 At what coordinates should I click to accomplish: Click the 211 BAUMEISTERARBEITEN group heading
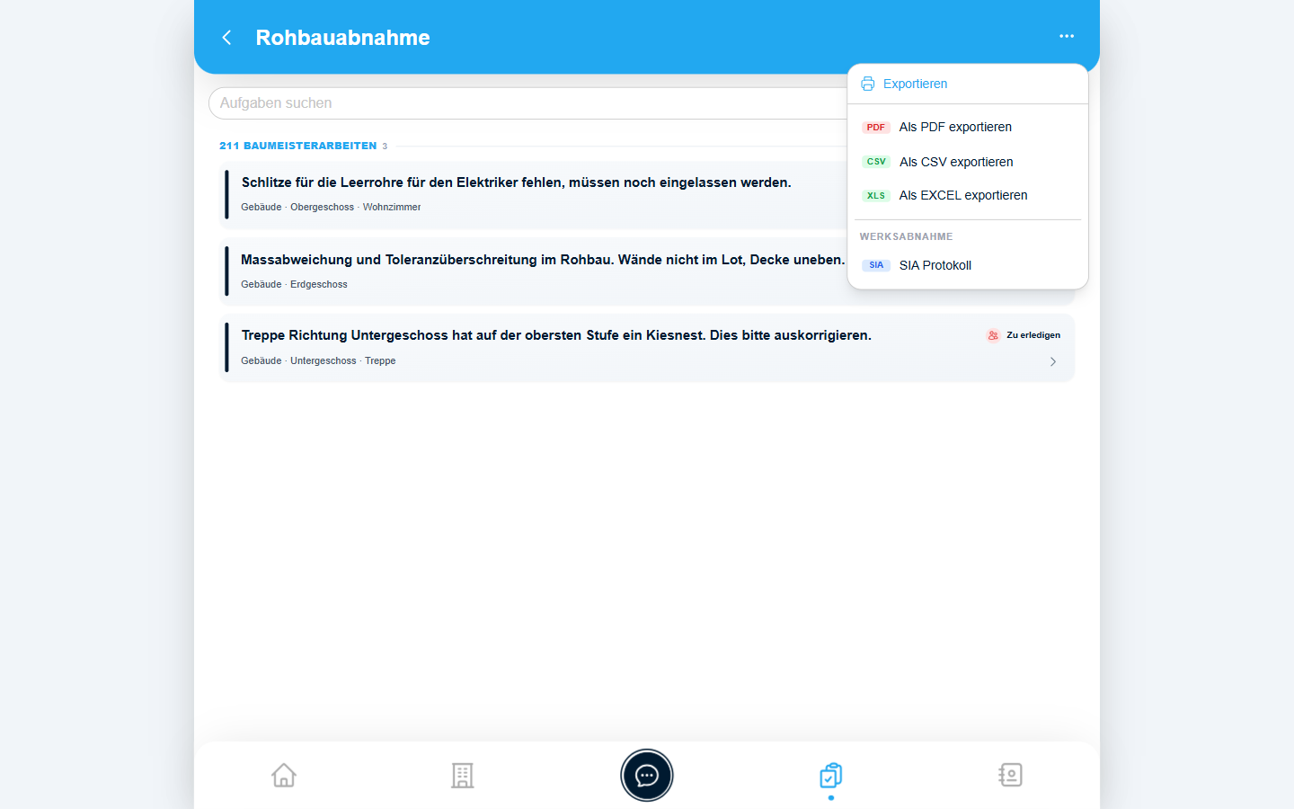(x=297, y=146)
